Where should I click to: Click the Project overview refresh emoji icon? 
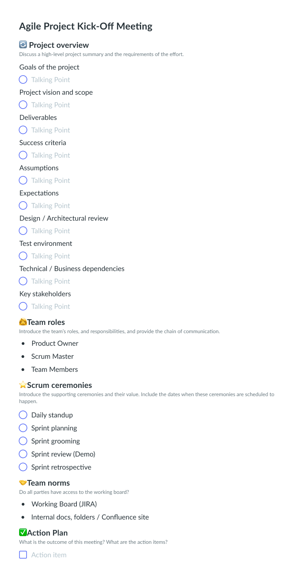click(23, 45)
